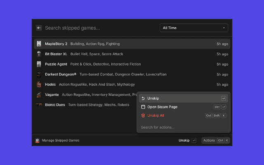Select the Darkest Dungeon row
Screen dimensions: 264x165
[x=132, y=74]
